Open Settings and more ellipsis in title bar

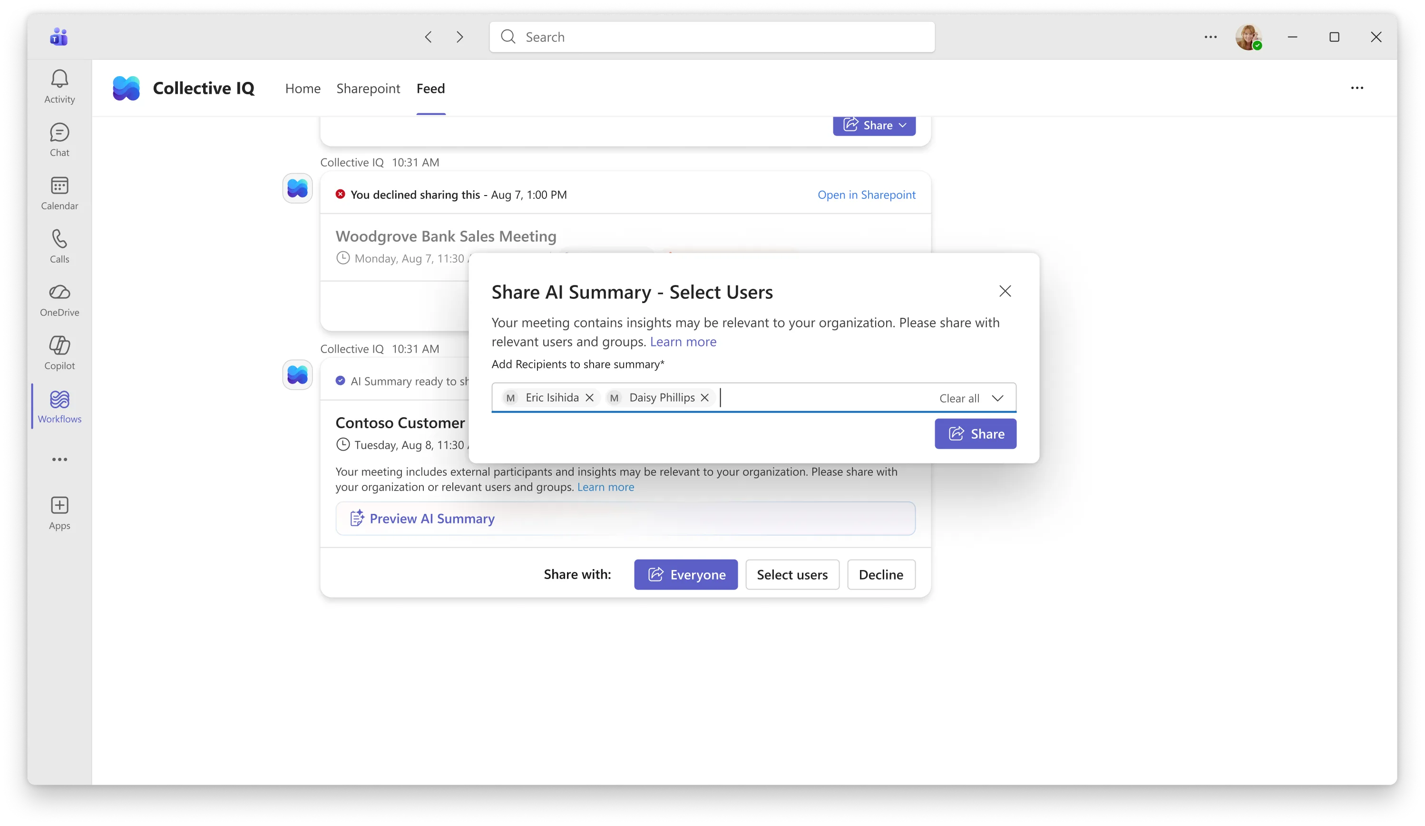coord(1210,37)
